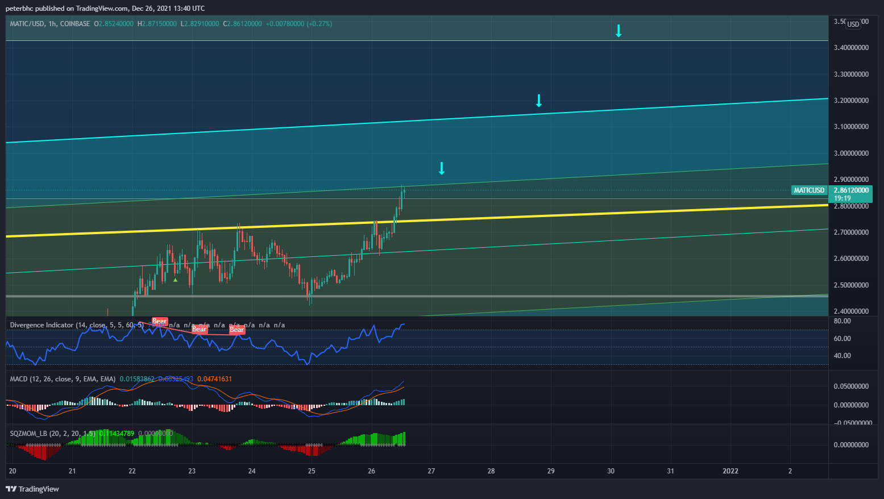Click date axis label 2022

point(731,471)
